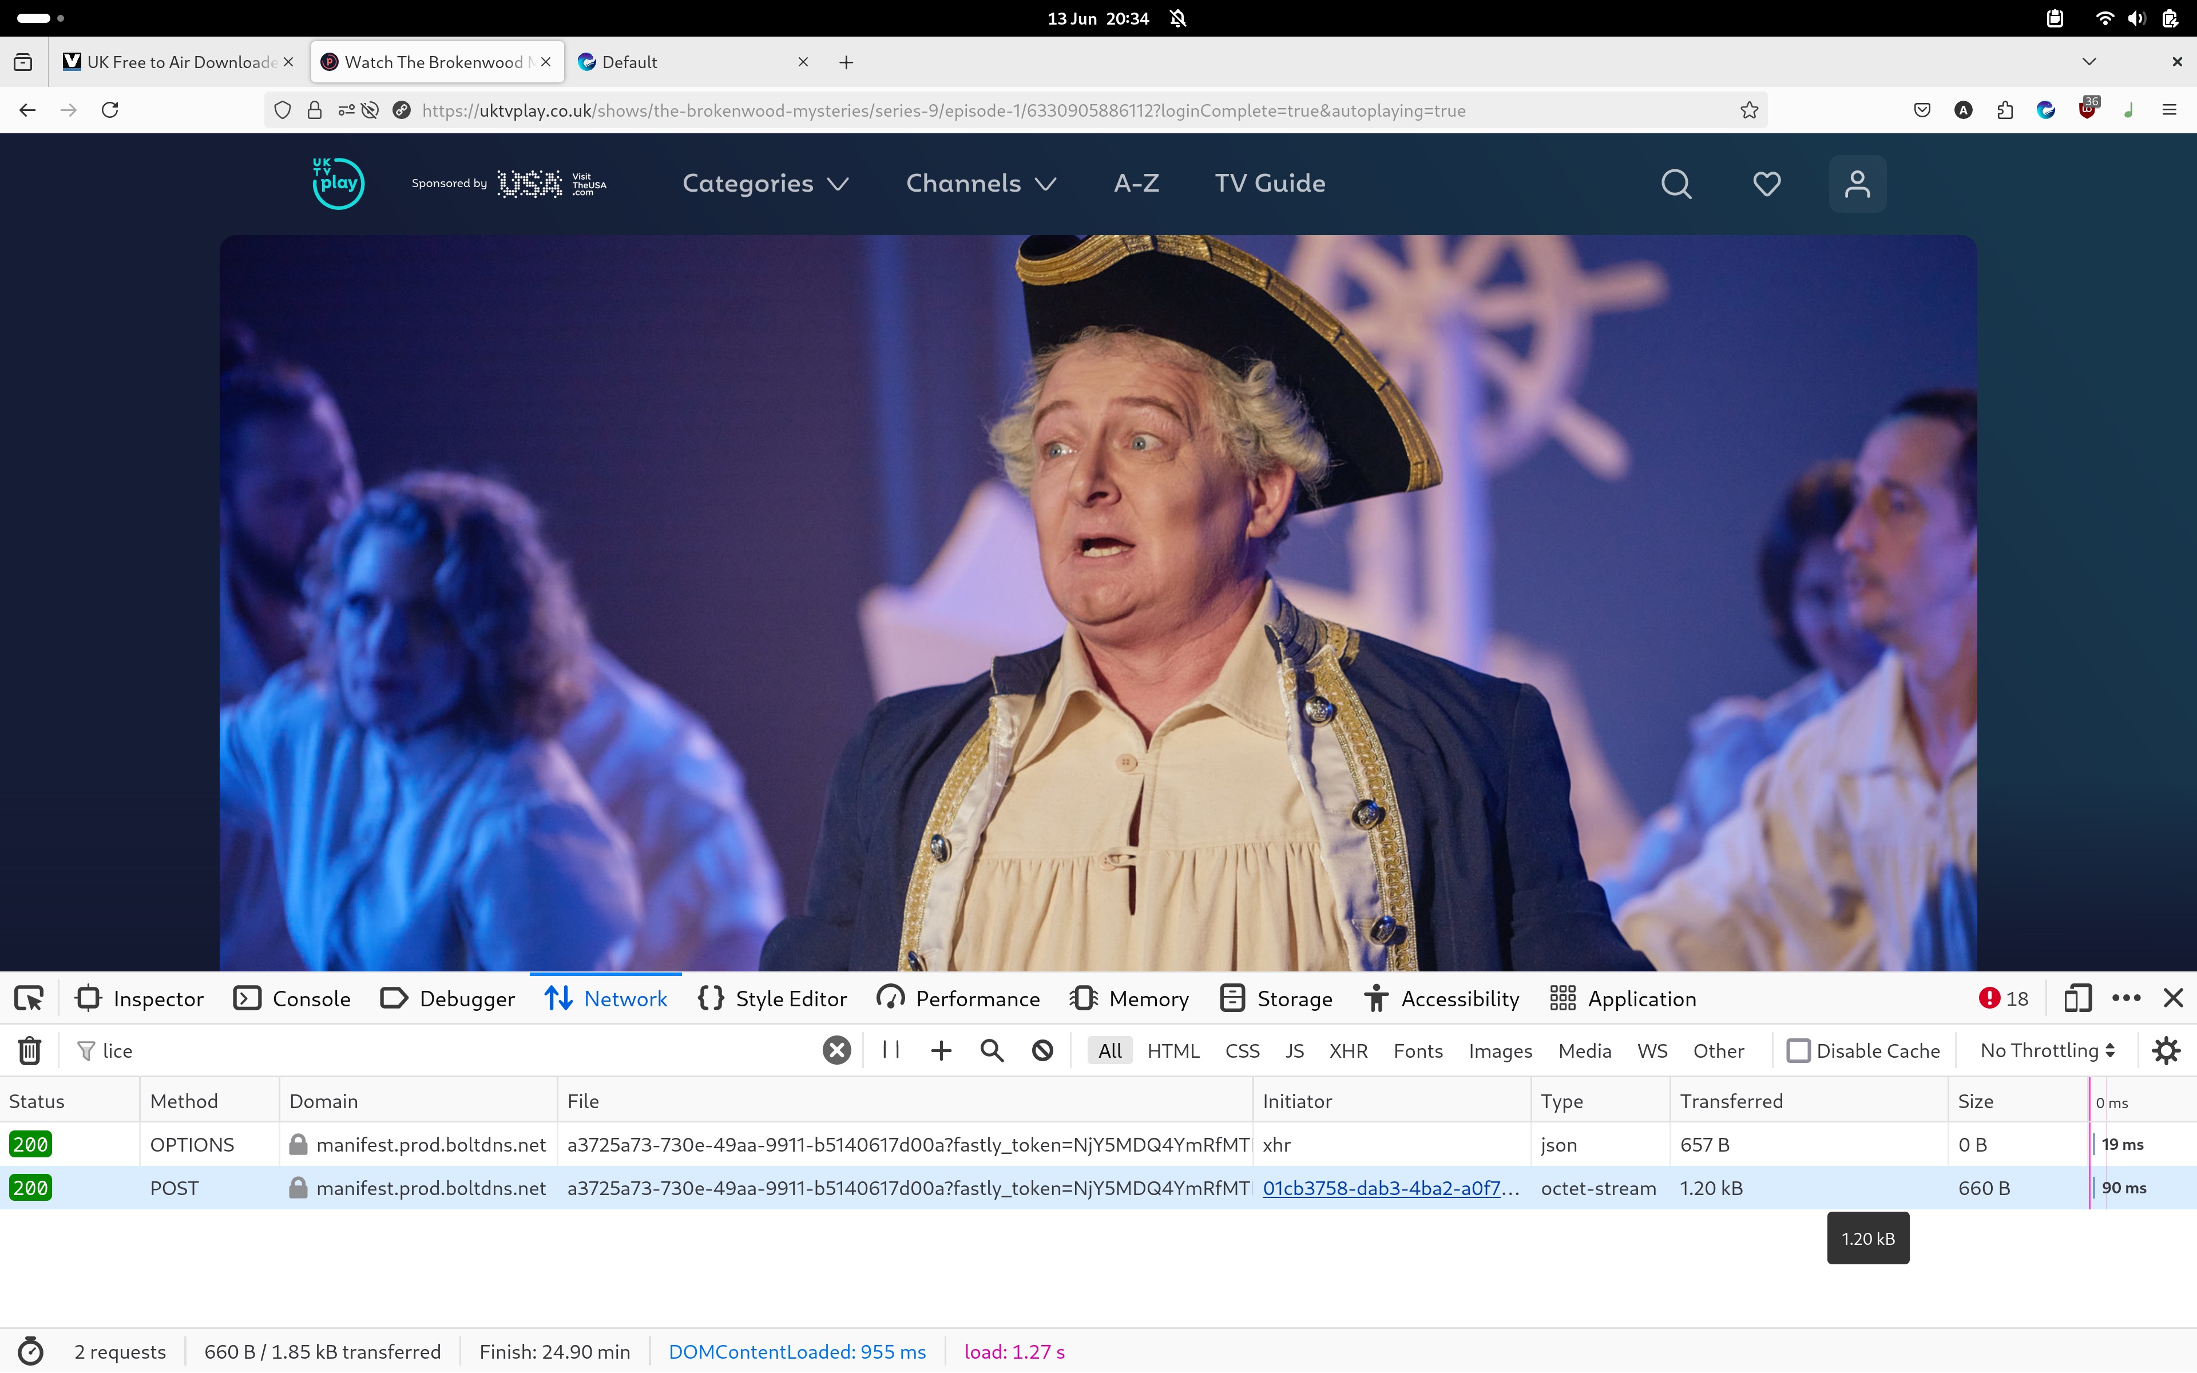View site security padlock info

point(314,110)
